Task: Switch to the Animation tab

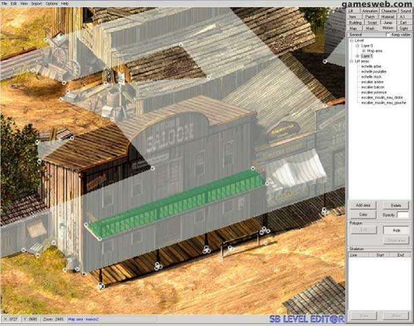Action: tap(370, 11)
